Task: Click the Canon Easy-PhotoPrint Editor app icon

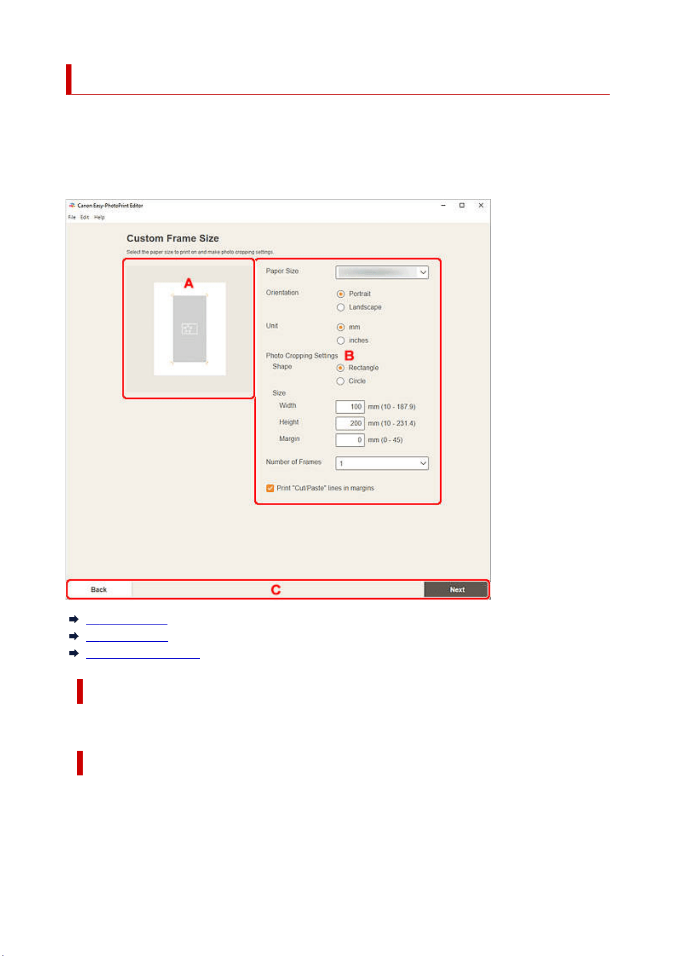Action: point(72,205)
